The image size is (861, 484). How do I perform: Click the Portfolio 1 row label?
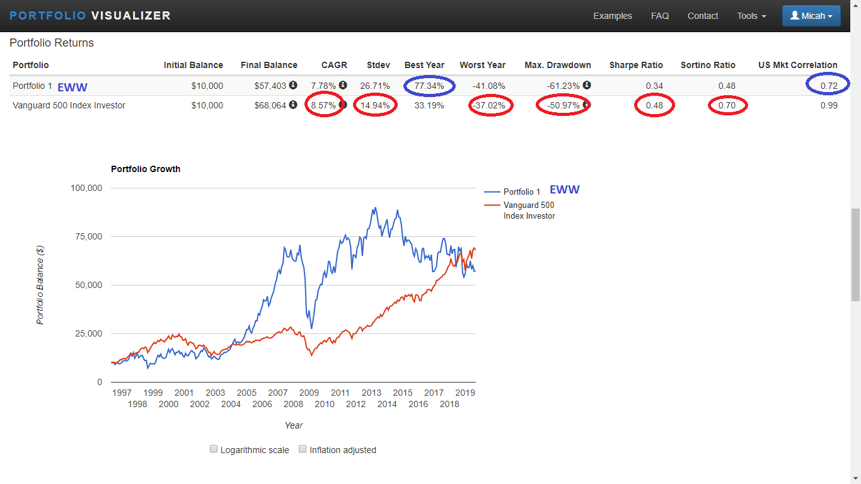point(33,86)
